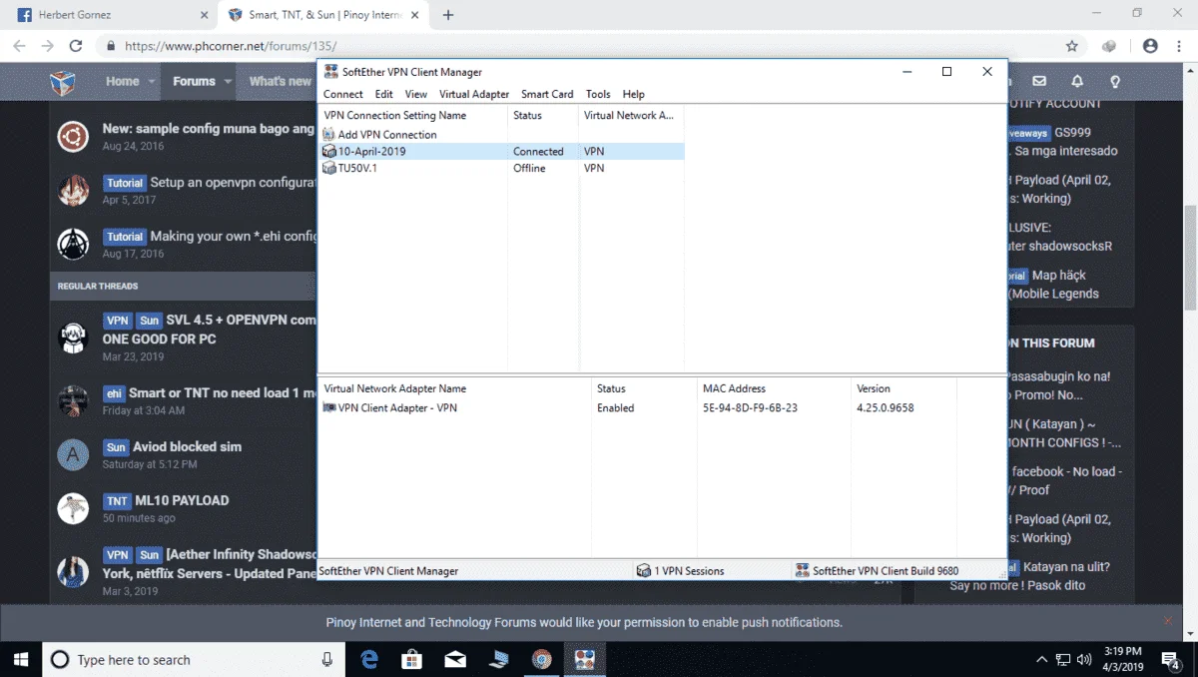This screenshot has height=677, width=1198.
Task: Open the forum alerts bell icon
Action: [1077, 82]
